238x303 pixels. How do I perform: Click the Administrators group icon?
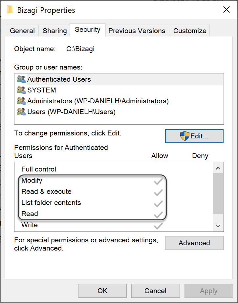(x=21, y=101)
